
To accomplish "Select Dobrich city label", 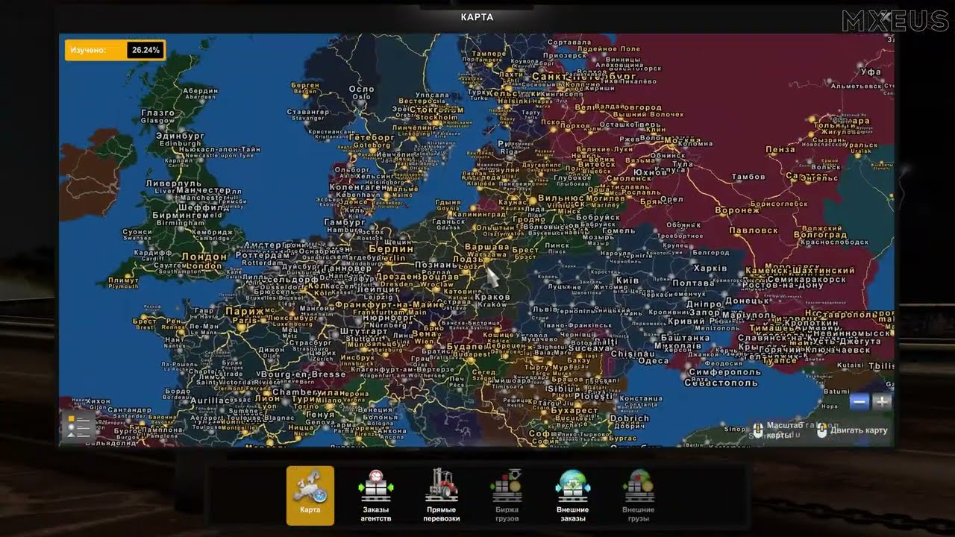I will pyautogui.click(x=630, y=419).
